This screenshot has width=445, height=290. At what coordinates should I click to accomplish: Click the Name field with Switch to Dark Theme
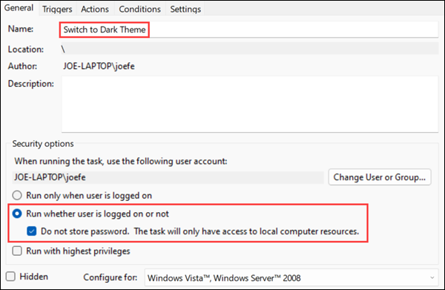coord(250,30)
